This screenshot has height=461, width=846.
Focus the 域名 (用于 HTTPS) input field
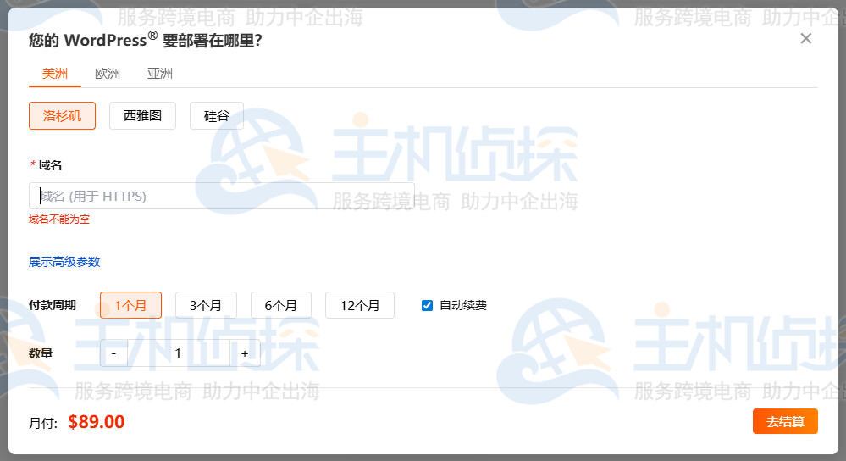pos(222,196)
